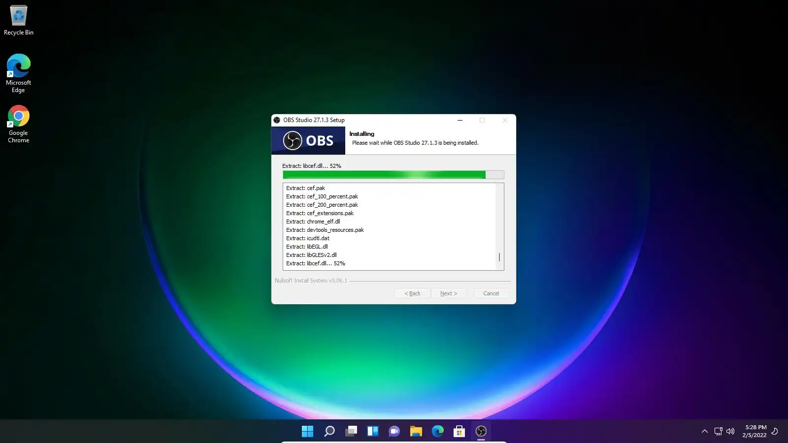This screenshot has height=443, width=788.
Task: Select 'Extract: icudtl.dat' log line
Action: coord(308,238)
